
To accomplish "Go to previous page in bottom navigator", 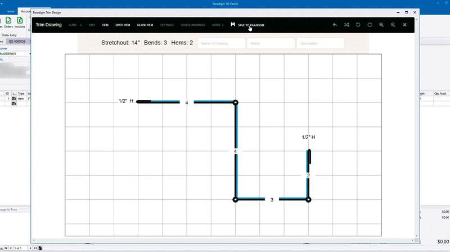I will (11, 248).
